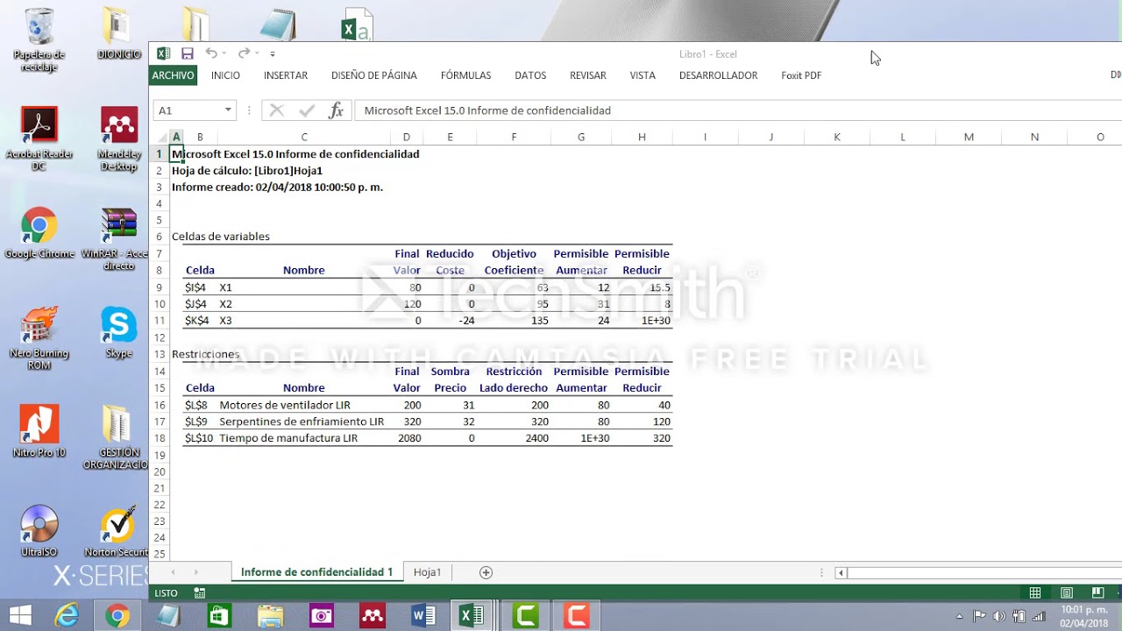Select row header 9
This screenshot has width=1122, height=631.
[x=160, y=287]
